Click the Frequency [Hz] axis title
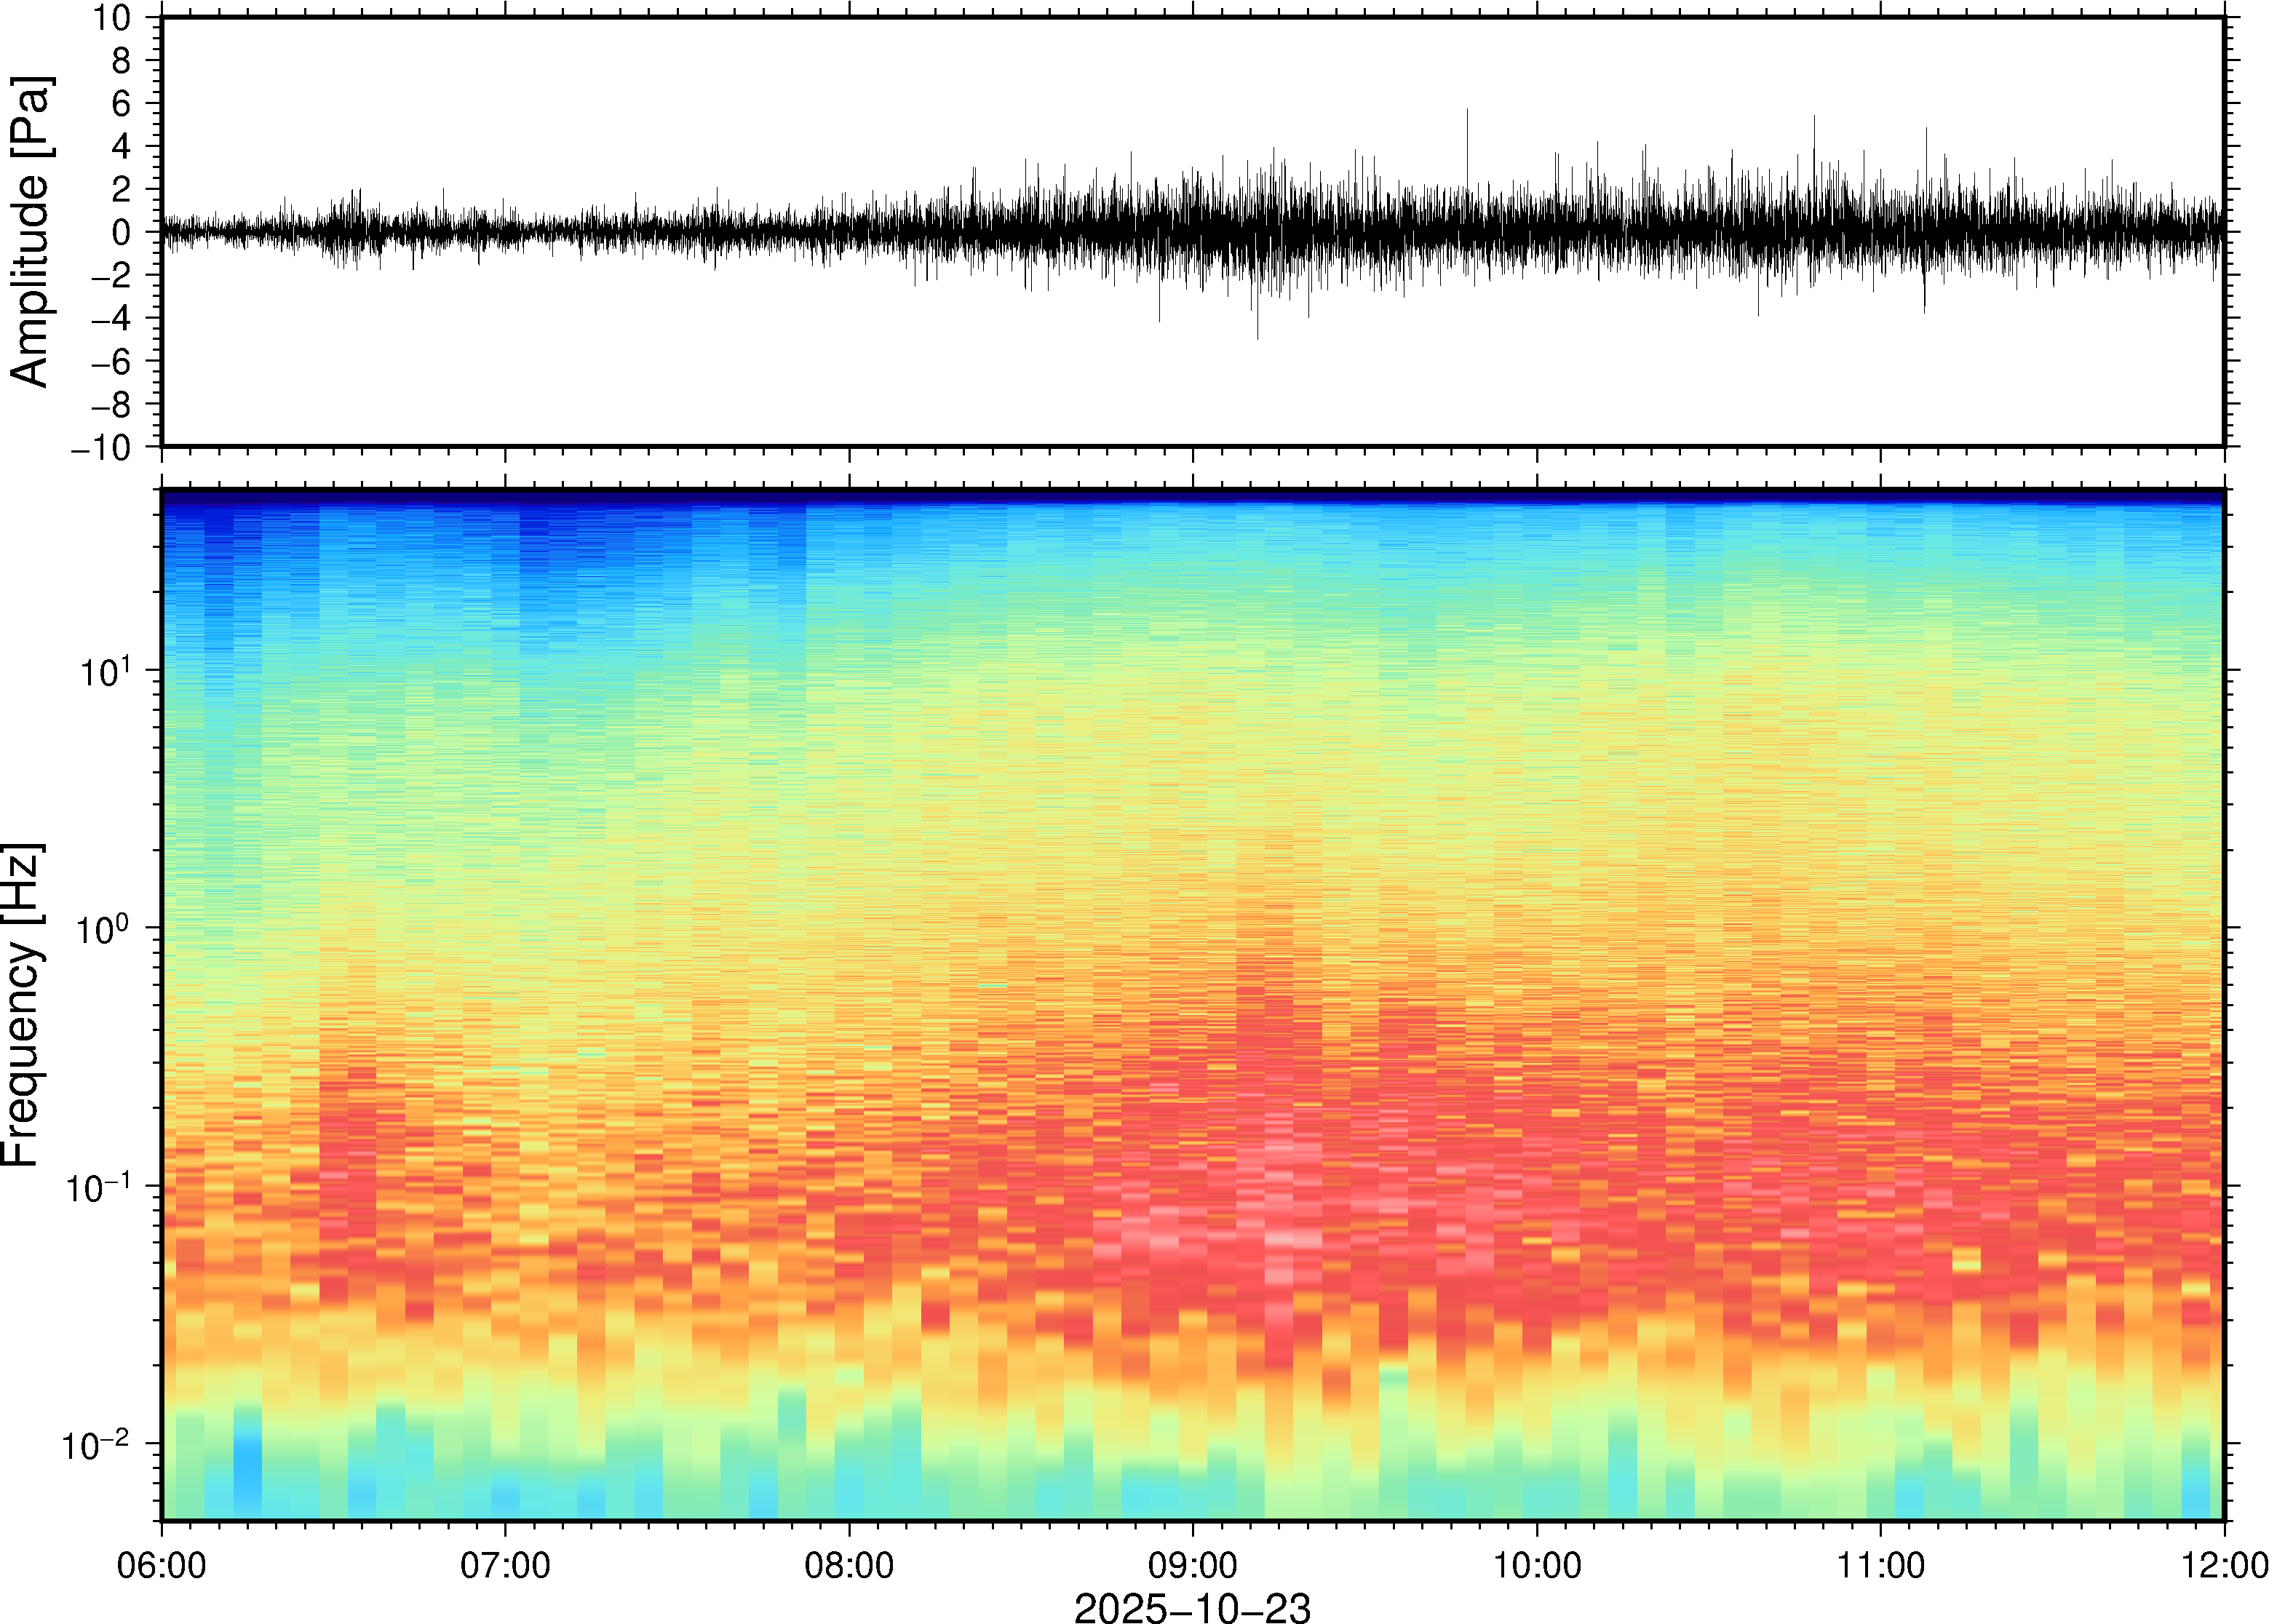 coord(22,1004)
